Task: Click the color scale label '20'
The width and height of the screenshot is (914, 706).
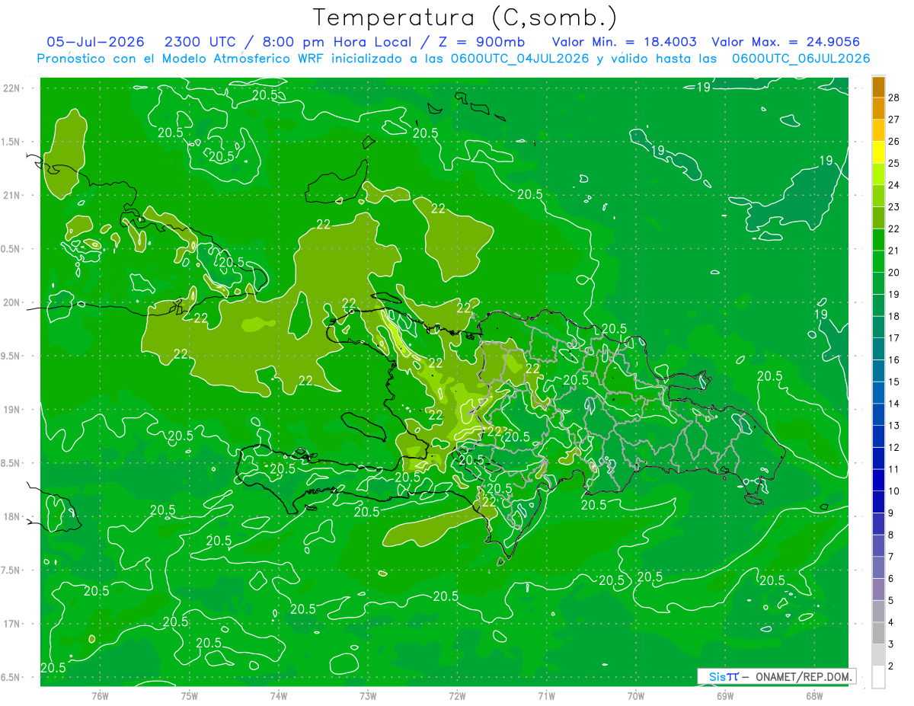Action: (x=893, y=272)
